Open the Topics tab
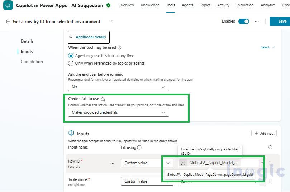Screen dimensions: 290x192 pyautogui.click(x=205, y=5)
